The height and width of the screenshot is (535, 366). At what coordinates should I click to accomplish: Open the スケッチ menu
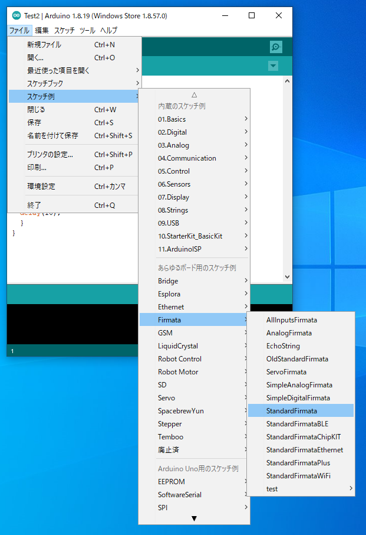click(x=64, y=30)
